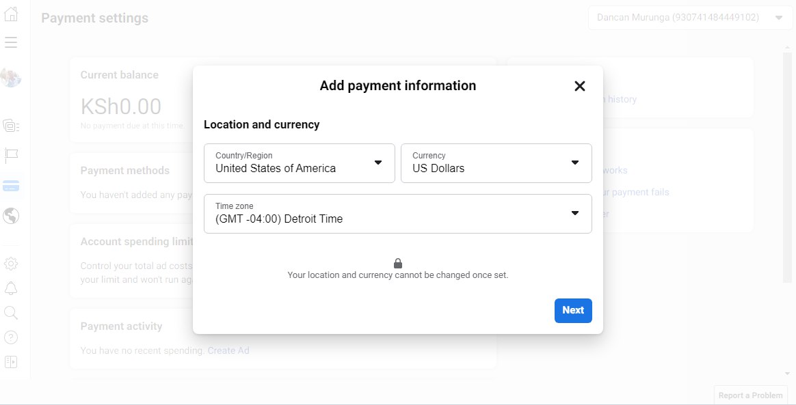
Task: Click the home icon in sidebar
Action: (x=11, y=14)
